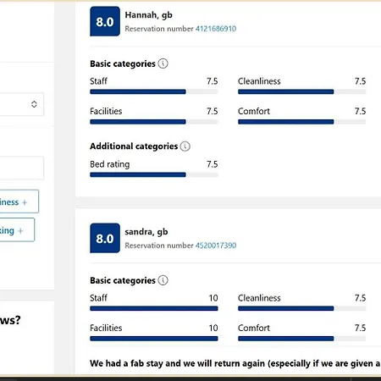Click Hannah's Bed rating bar
Screen dimensions: 381x381
(x=154, y=174)
